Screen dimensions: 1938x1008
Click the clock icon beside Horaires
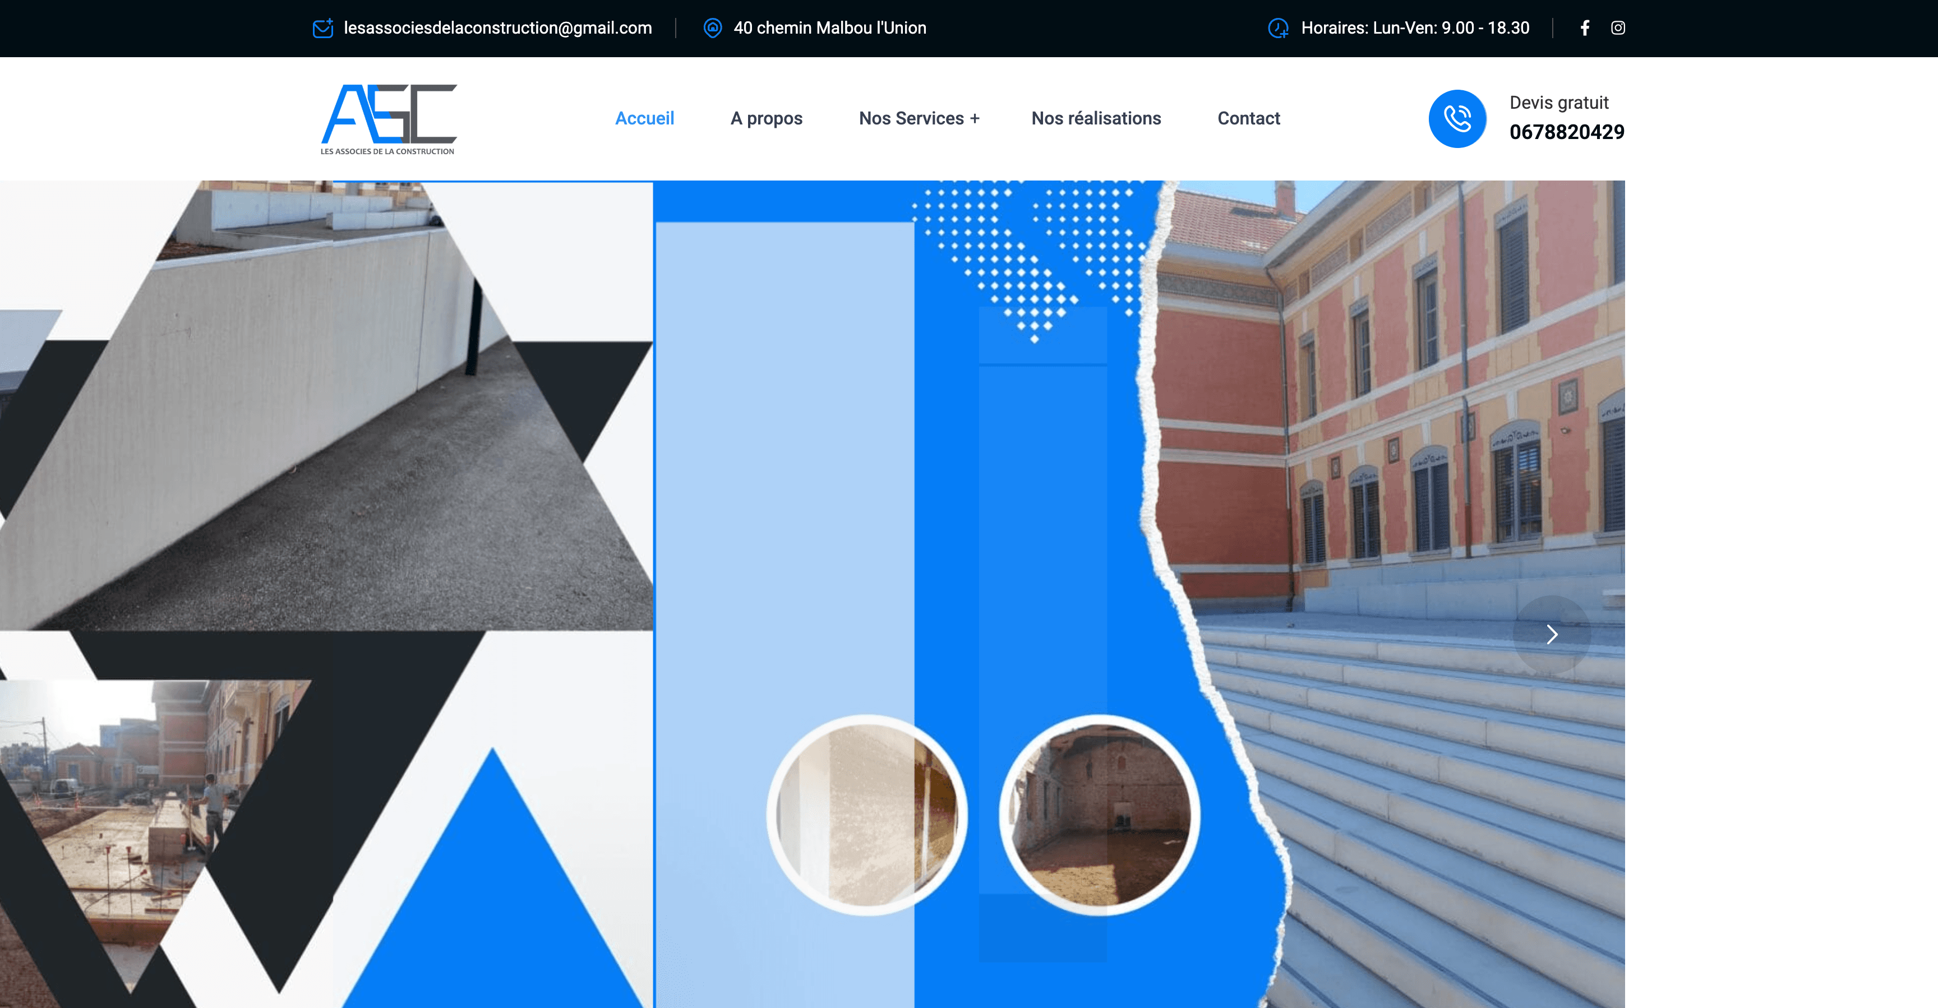coord(1277,29)
